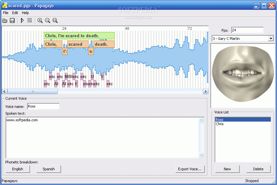This screenshot has height=185, width=277.
Task: Select the small orange 'I'm' word block
Action: click(65, 51)
